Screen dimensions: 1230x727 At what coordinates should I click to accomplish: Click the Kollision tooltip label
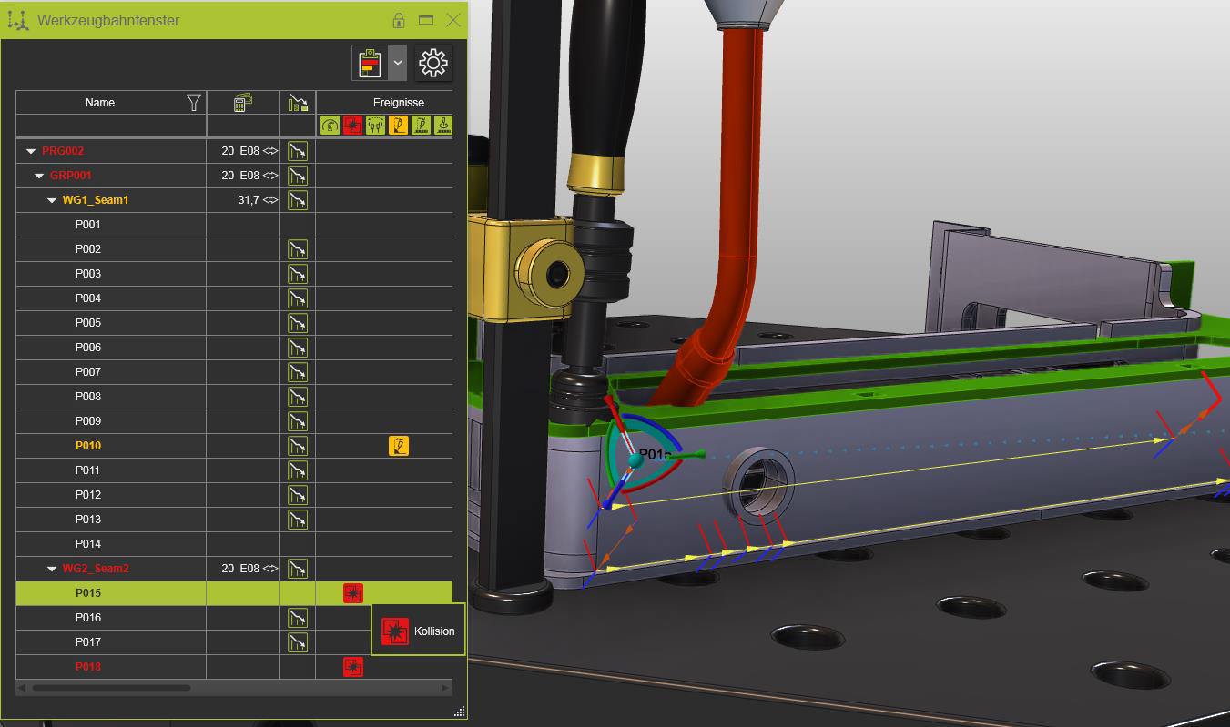click(433, 631)
